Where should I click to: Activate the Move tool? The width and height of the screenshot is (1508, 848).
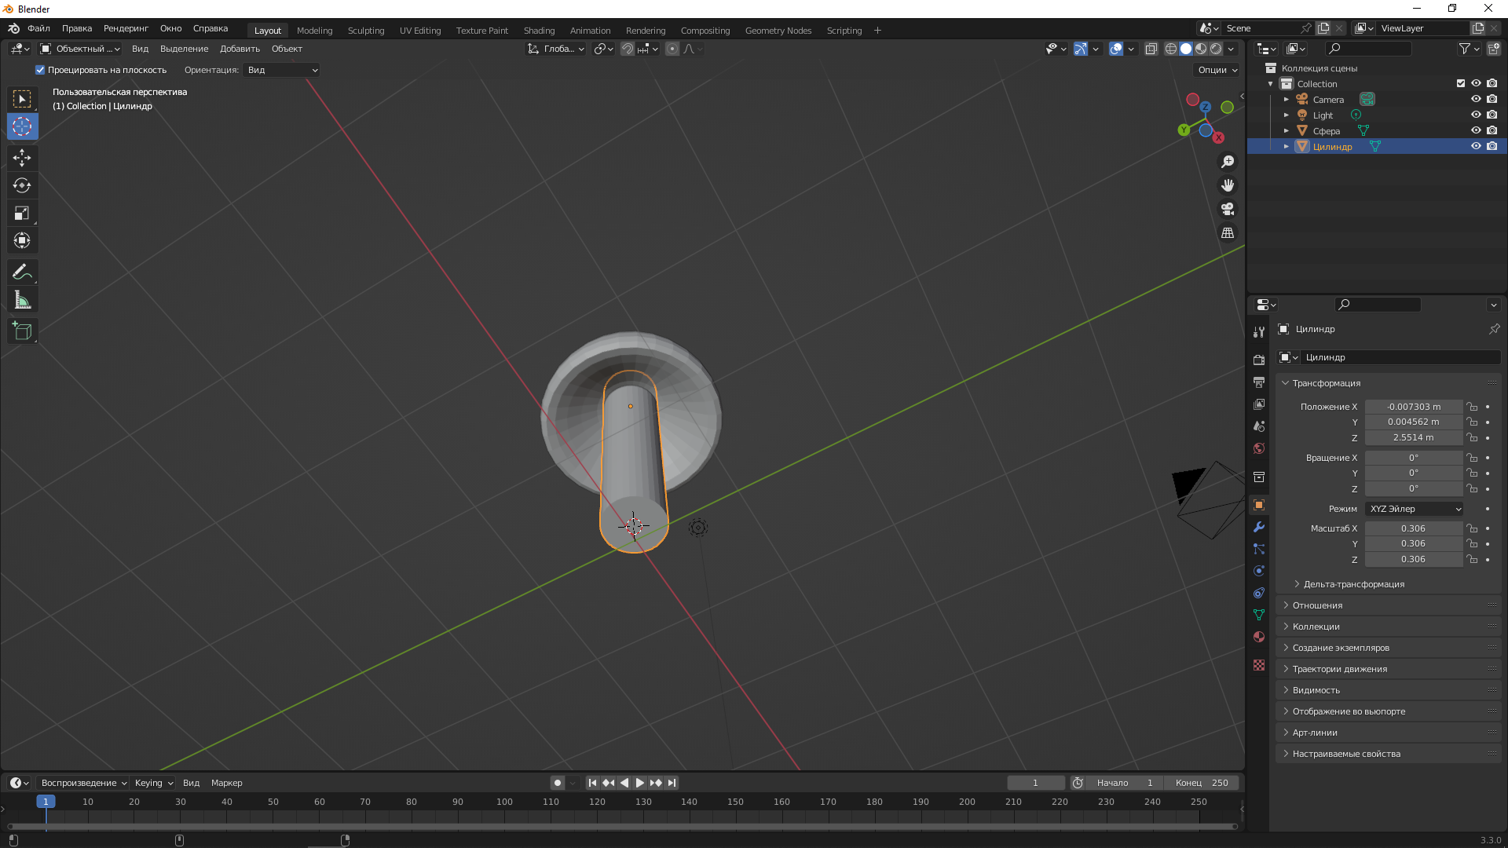click(x=22, y=158)
